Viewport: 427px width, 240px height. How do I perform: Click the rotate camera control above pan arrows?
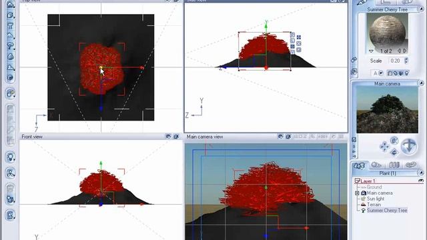coord(394,141)
